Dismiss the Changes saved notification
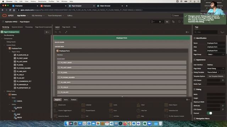This screenshot has width=227, height=127. 223,16
